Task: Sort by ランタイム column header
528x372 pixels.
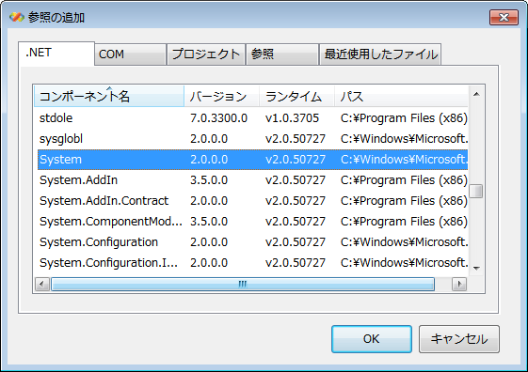Action: 296,97
